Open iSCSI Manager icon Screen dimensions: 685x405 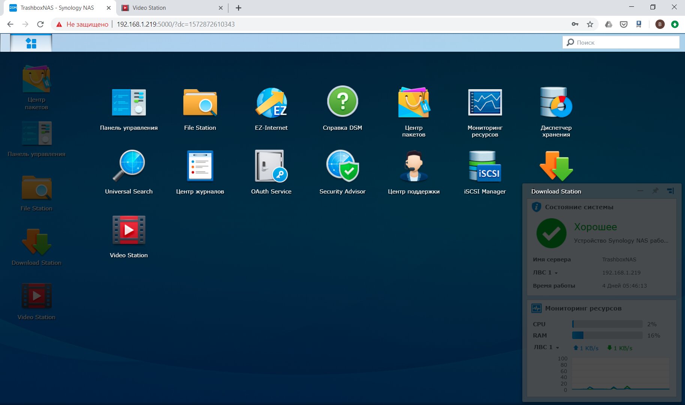pos(485,166)
